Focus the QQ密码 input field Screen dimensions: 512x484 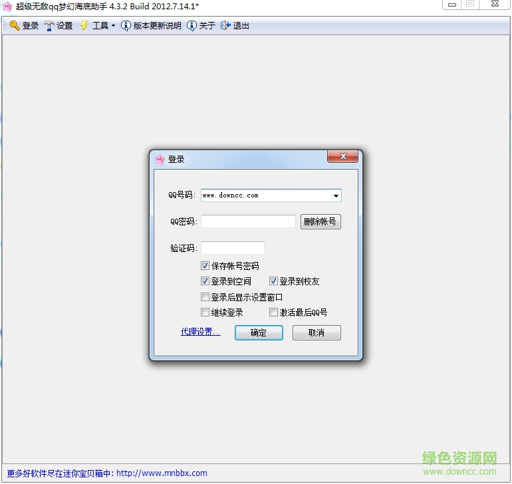(248, 221)
